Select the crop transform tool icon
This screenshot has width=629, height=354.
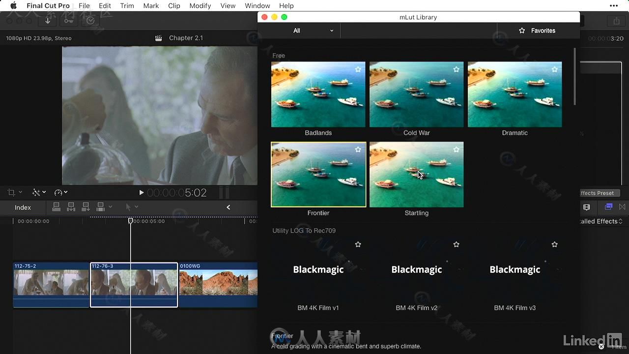click(x=11, y=192)
